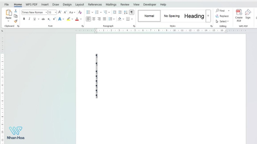This screenshot has height=144, width=257.
Task: Expand the Styles gallery
Action: coord(208,16)
